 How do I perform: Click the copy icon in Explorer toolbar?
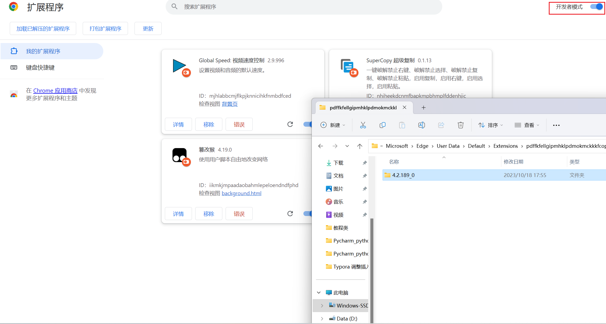(x=382, y=125)
